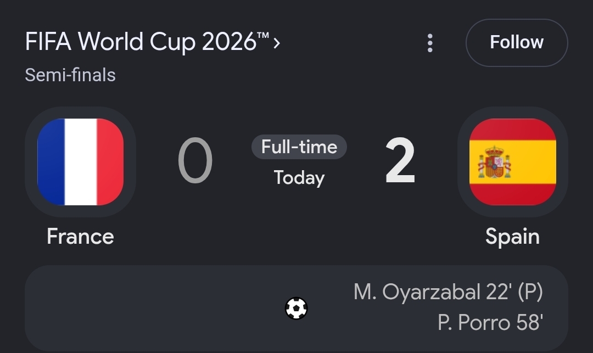Expand the chevron next to World Cup 2026
This screenshot has width=593, height=353.
[x=277, y=43]
